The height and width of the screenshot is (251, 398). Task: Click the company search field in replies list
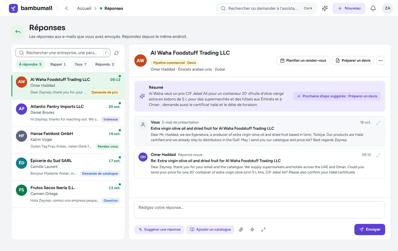[x=63, y=53]
